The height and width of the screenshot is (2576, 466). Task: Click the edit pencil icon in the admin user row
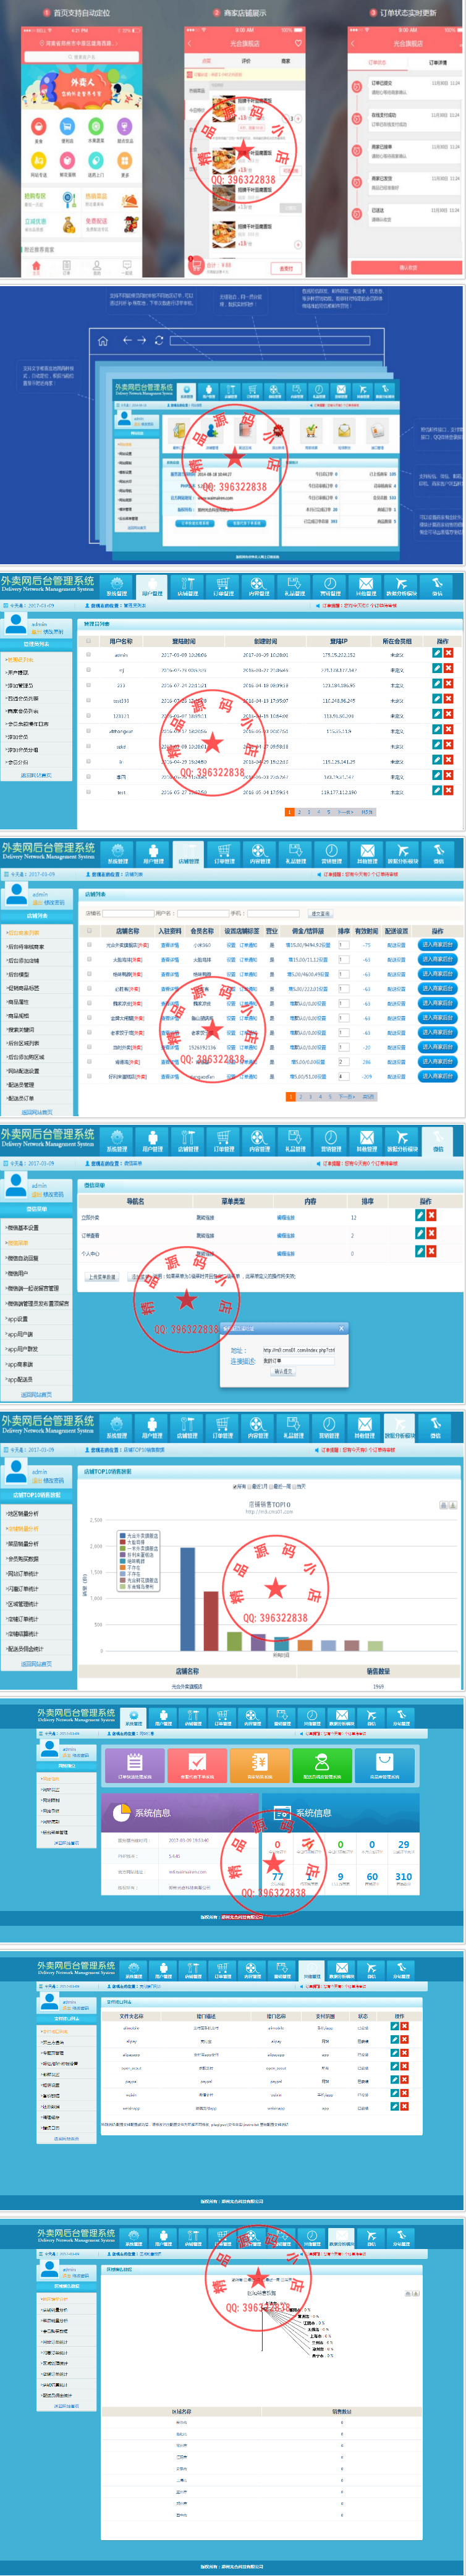pyautogui.click(x=436, y=654)
